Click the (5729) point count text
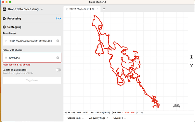The height and width of the screenshot is (122, 195). 139,113
